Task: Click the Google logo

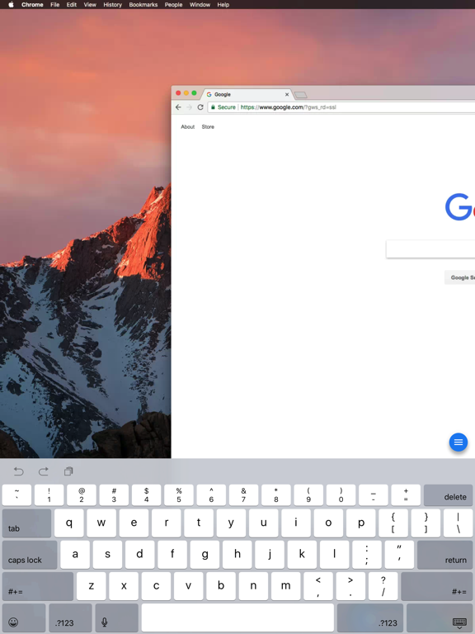Action: pyautogui.click(x=460, y=207)
